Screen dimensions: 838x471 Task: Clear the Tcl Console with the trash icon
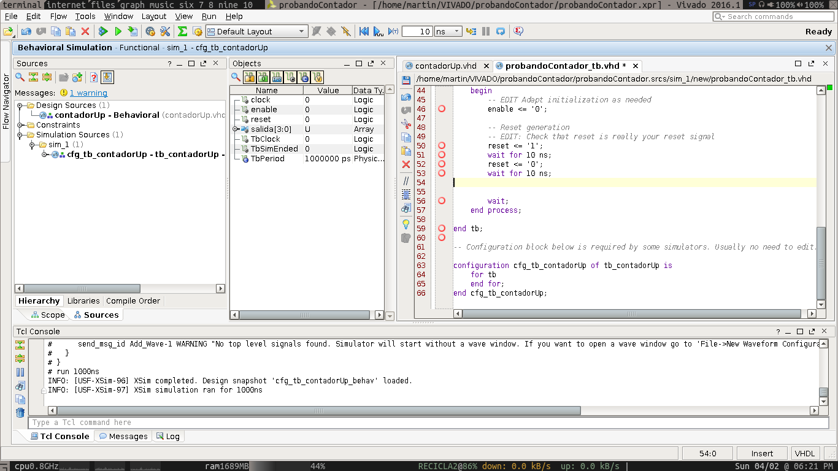point(20,413)
